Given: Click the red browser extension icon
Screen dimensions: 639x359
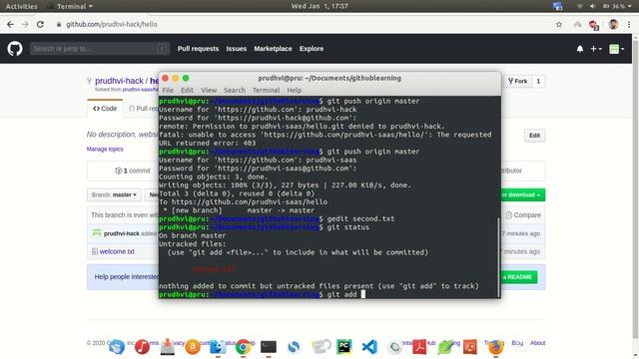Looking at the screenshot, I should tap(594, 25).
